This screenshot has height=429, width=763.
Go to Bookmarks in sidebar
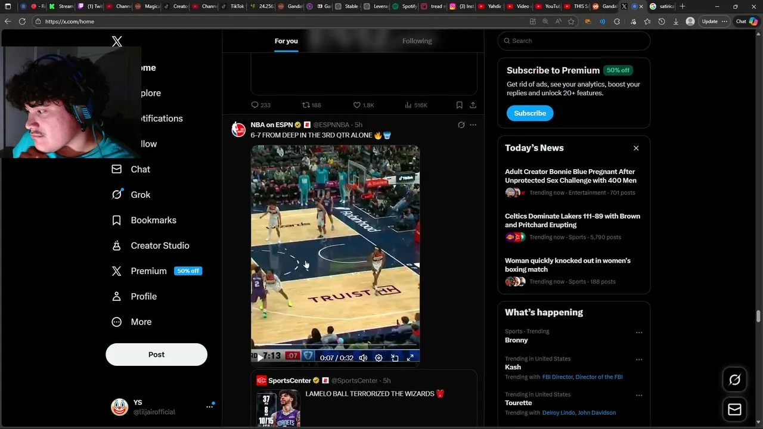[144, 220]
